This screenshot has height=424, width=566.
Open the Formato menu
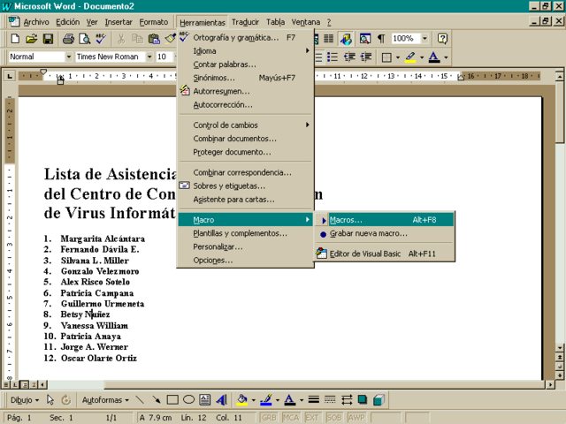154,22
